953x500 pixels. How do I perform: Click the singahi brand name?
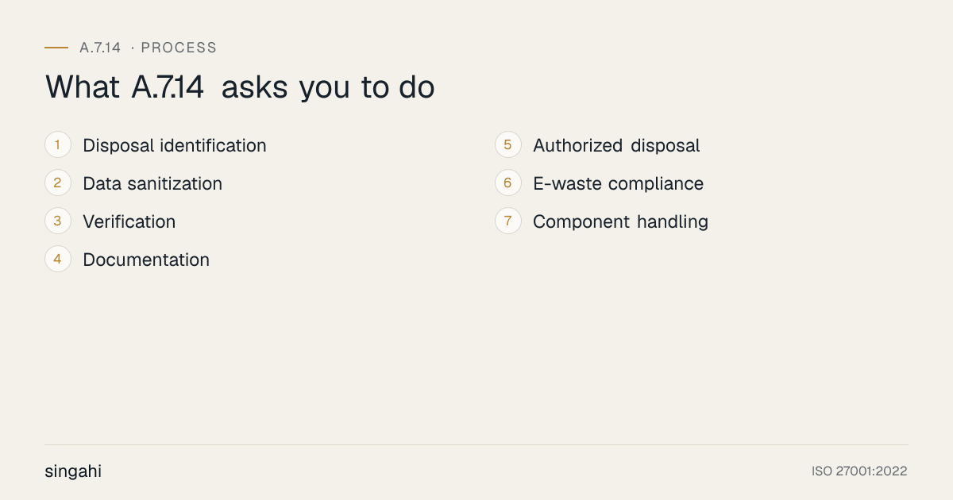(73, 471)
